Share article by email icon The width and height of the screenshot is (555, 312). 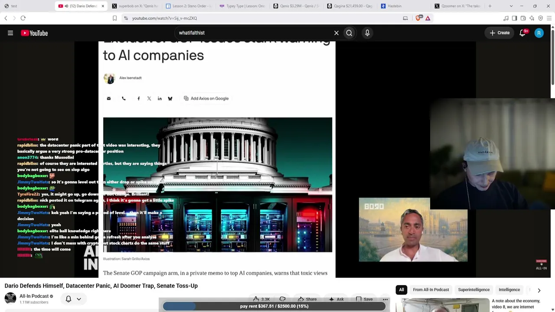point(109,98)
